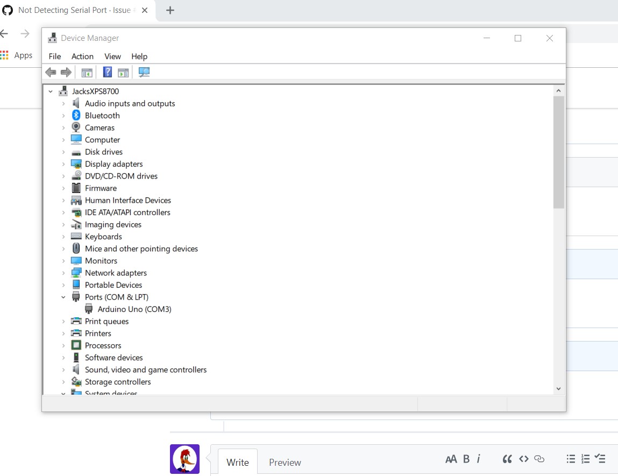
Task: Click the Cameras webcam icon
Action: [x=76, y=127]
